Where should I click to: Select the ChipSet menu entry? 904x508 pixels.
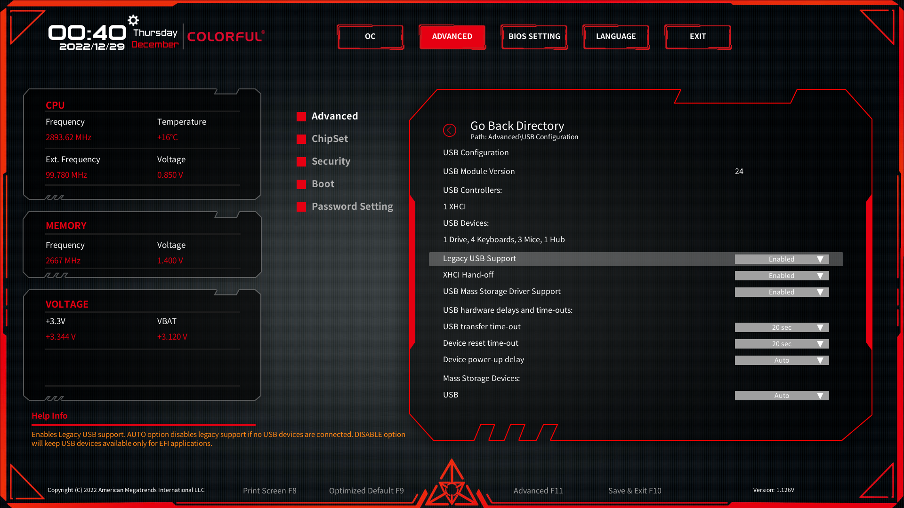[x=330, y=139]
